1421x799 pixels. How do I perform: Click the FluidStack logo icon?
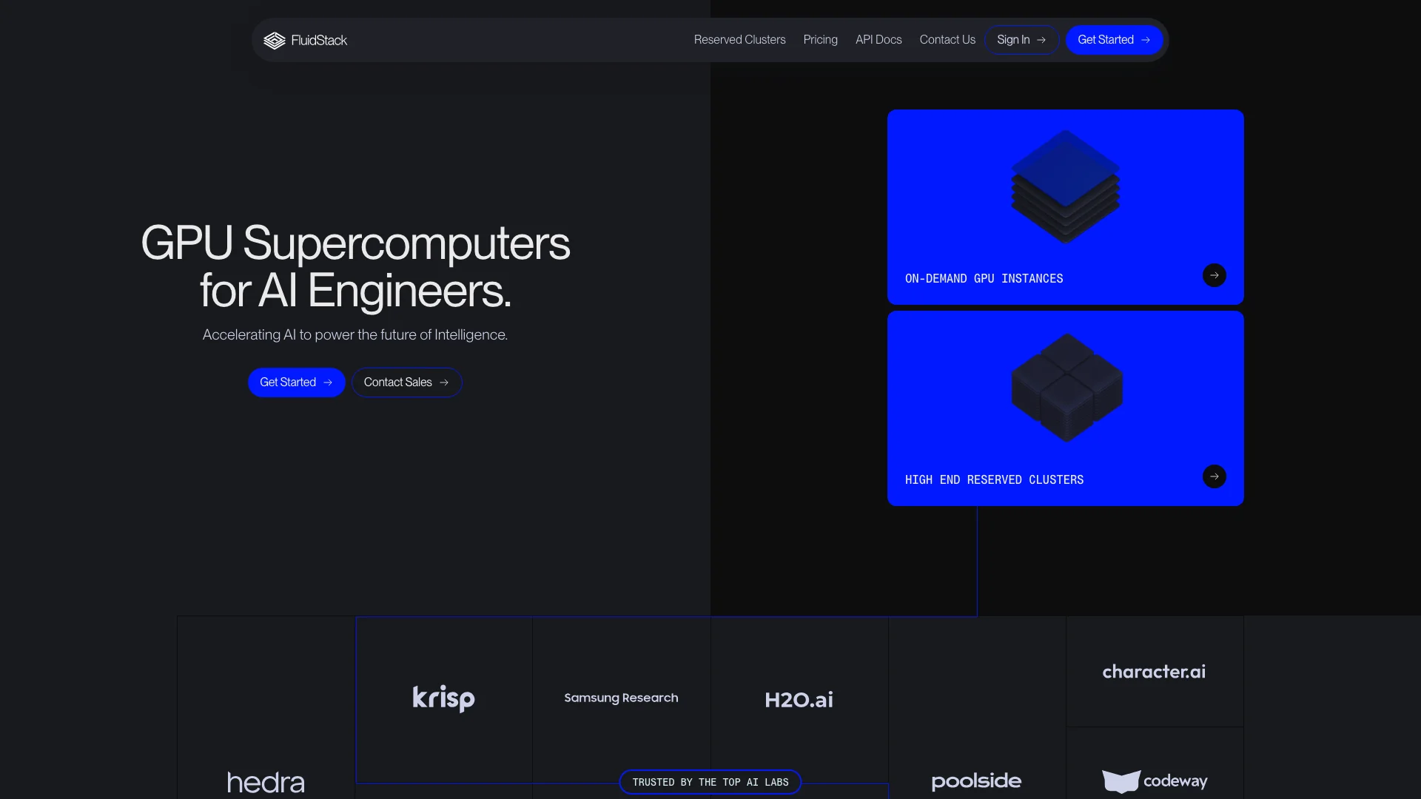pyautogui.click(x=275, y=41)
